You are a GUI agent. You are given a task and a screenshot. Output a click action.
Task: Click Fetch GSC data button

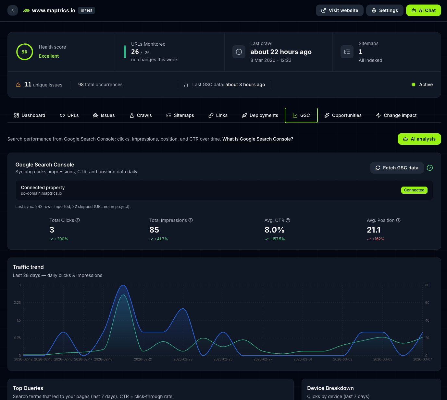coord(397,168)
